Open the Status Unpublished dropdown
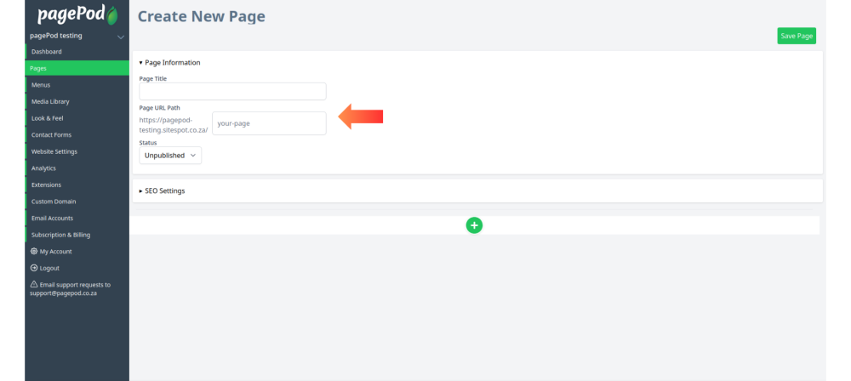The height and width of the screenshot is (381, 851). (x=170, y=156)
